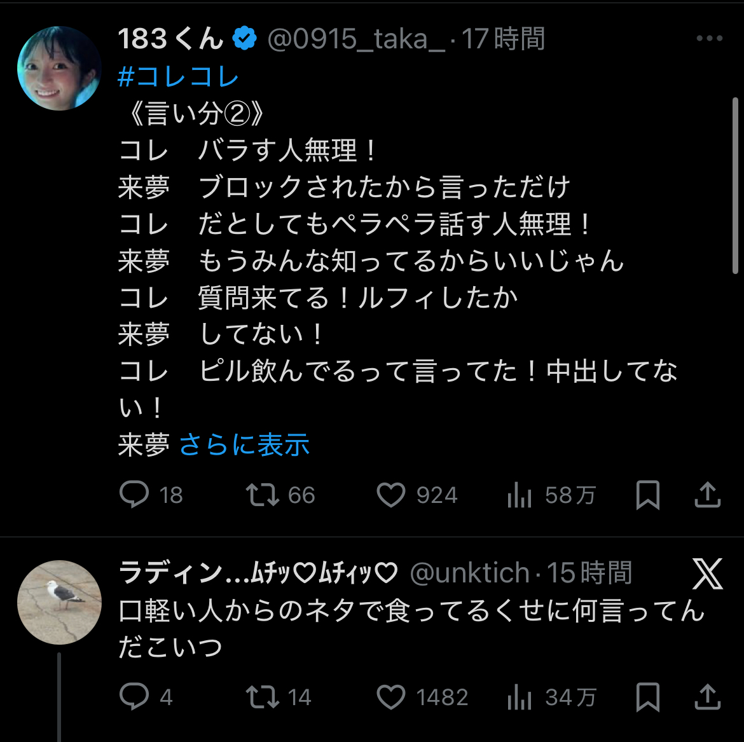View analytics of the @unktich reply
Viewport: 744px width, 742px height.
pos(520,697)
